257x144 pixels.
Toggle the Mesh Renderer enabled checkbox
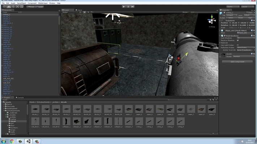pos(224,36)
